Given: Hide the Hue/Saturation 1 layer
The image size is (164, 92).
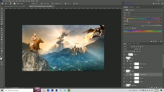Looking at the screenshot, I should (124, 75).
